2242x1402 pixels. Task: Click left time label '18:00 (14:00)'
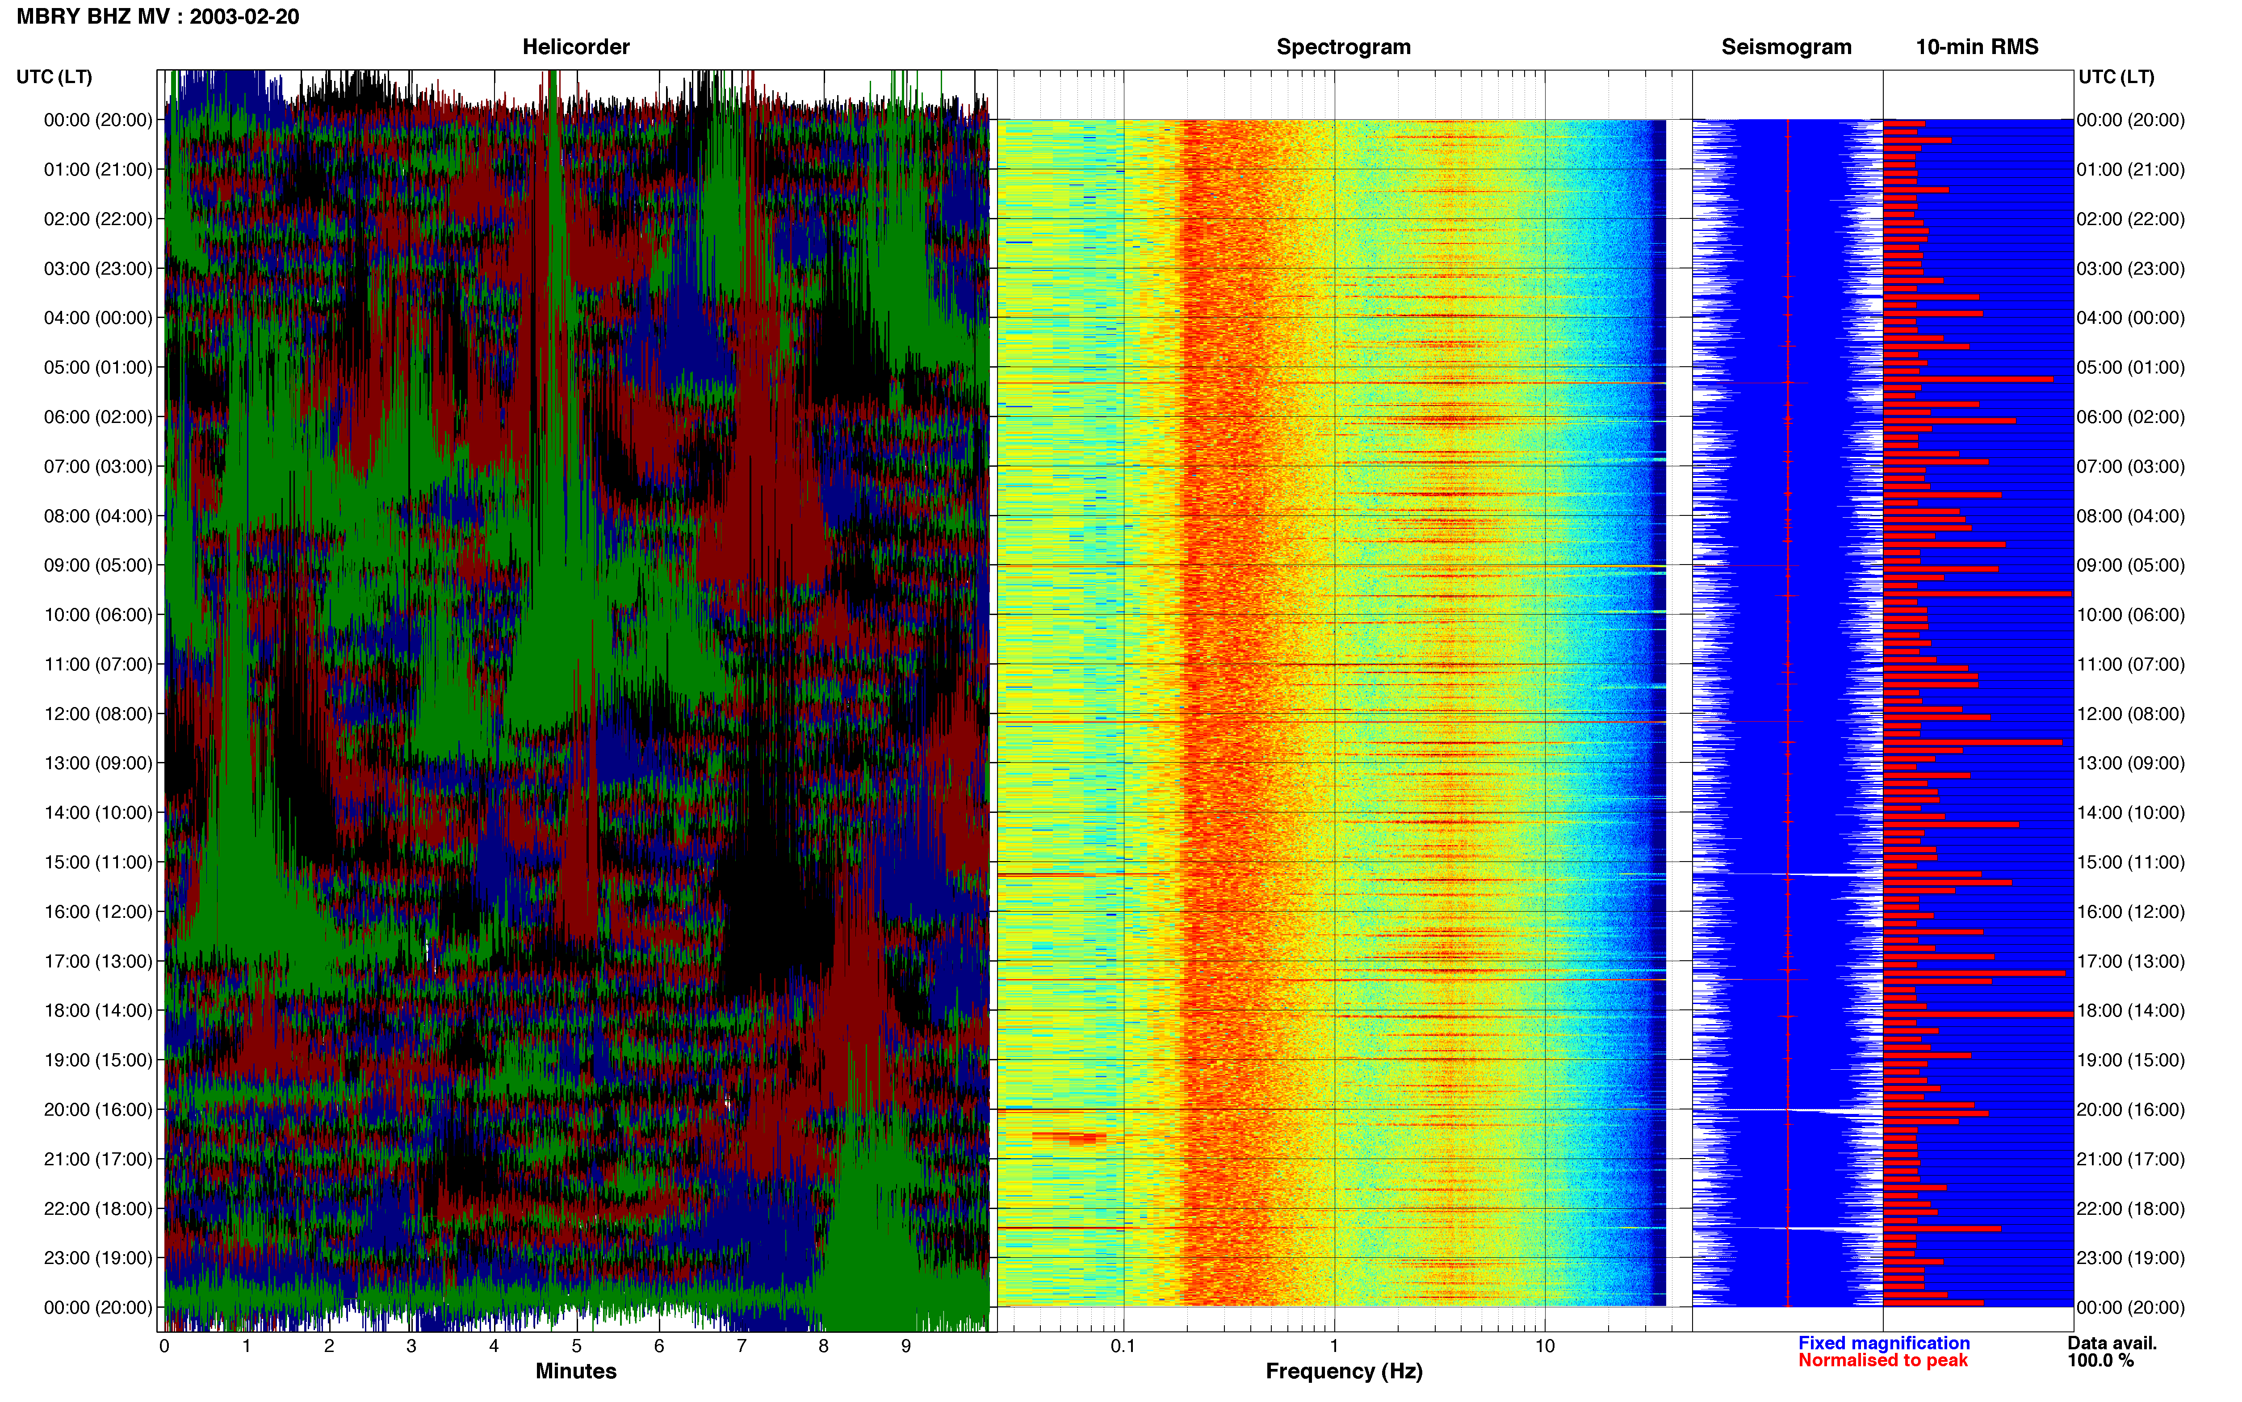[98, 1011]
